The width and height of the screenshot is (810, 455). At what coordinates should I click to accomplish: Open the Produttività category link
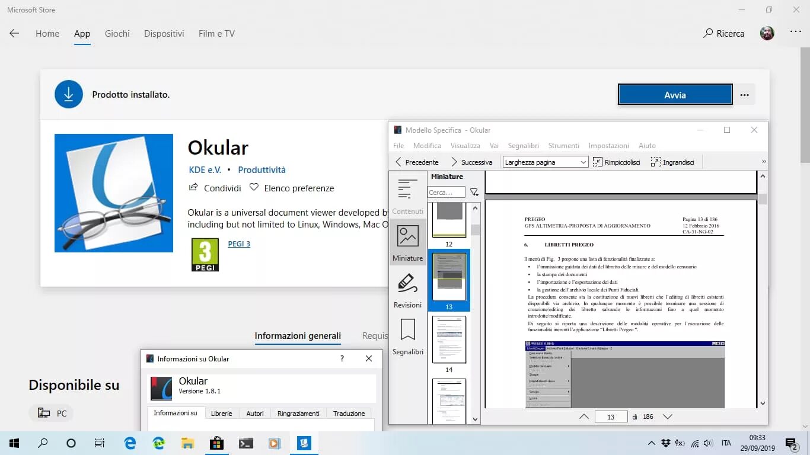point(262,169)
